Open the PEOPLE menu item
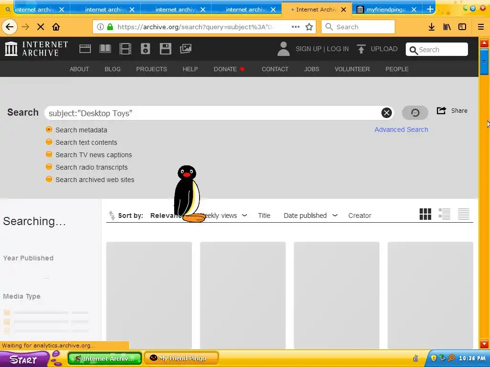This screenshot has width=490, height=367. (397, 69)
